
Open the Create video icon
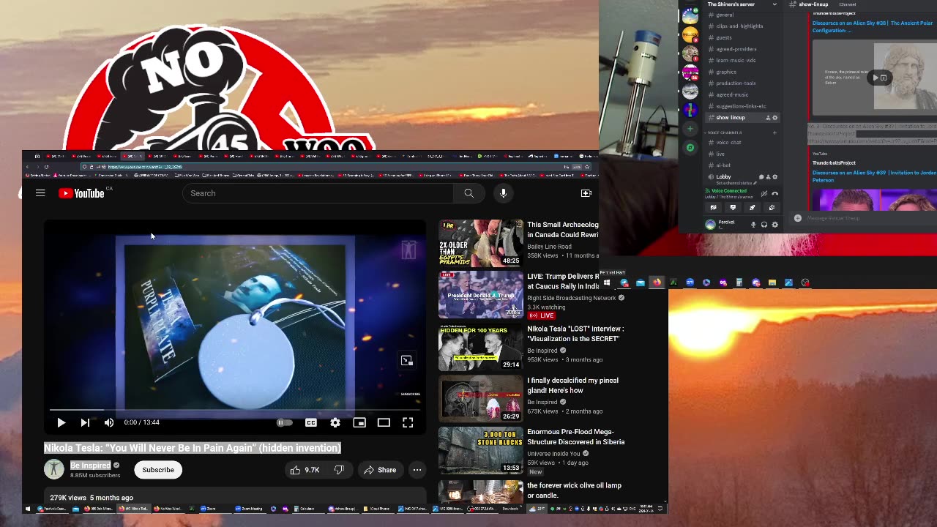click(x=586, y=193)
